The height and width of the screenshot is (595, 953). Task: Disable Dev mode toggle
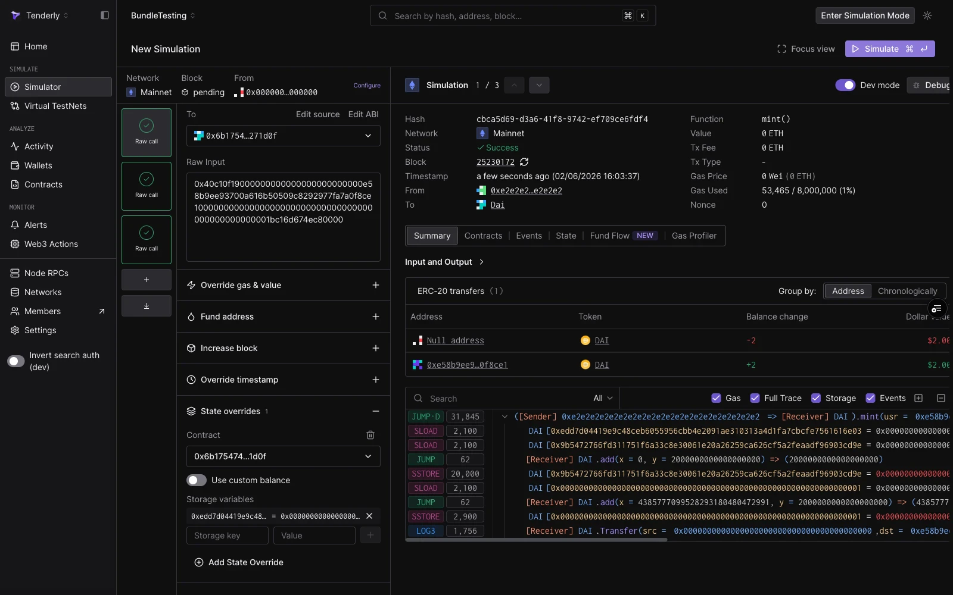tap(845, 85)
